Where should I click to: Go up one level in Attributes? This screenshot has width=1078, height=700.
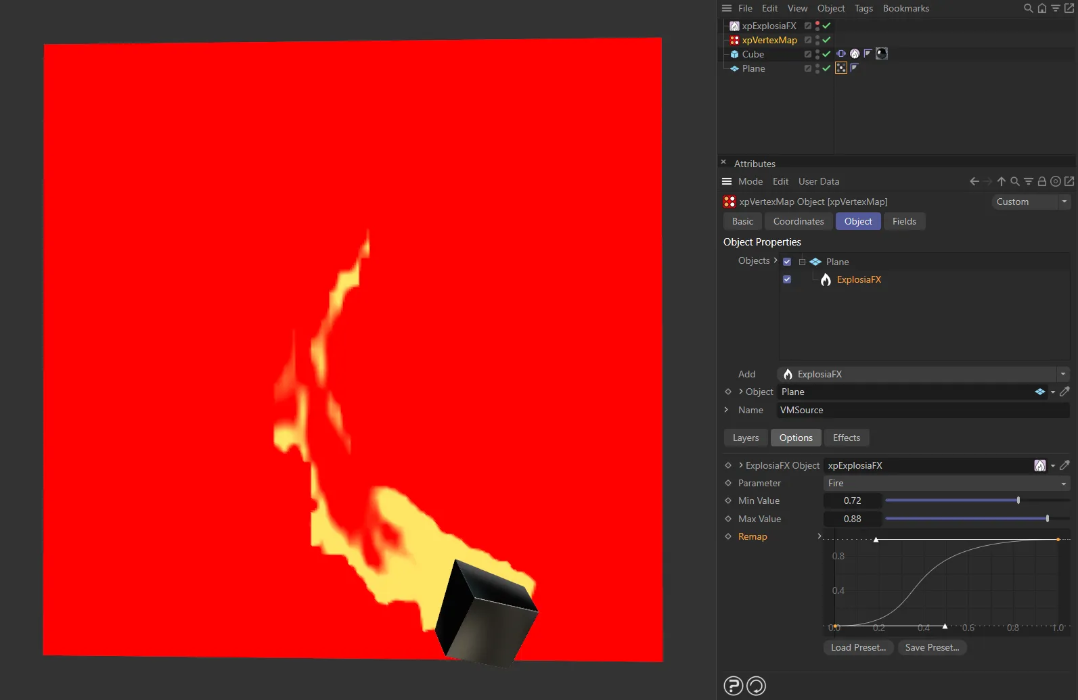point(1002,181)
